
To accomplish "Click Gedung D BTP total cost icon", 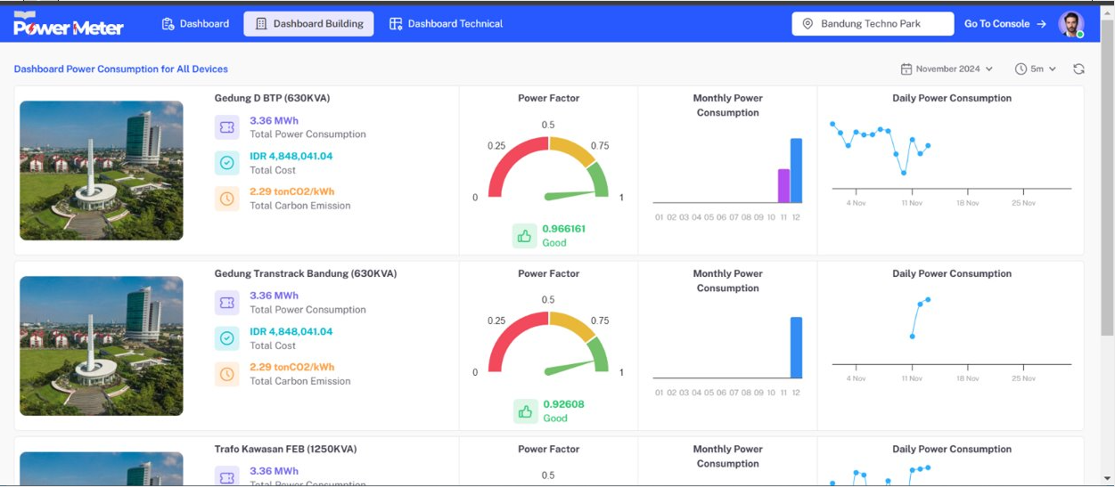I will [x=227, y=163].
